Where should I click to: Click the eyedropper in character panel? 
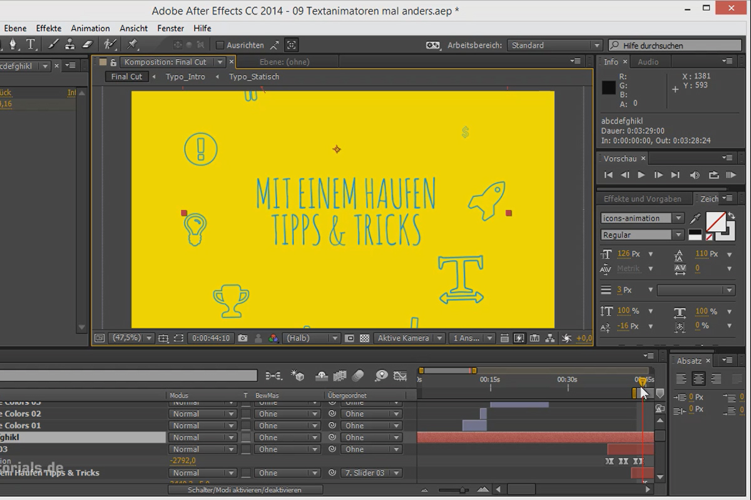click(695, 219)
